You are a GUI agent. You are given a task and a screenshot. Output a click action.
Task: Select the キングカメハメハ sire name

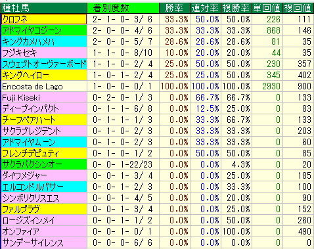(x=28, y=41)
